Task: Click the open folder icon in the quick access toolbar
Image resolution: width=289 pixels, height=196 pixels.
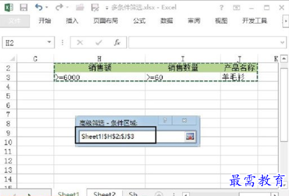Action: 80,7
